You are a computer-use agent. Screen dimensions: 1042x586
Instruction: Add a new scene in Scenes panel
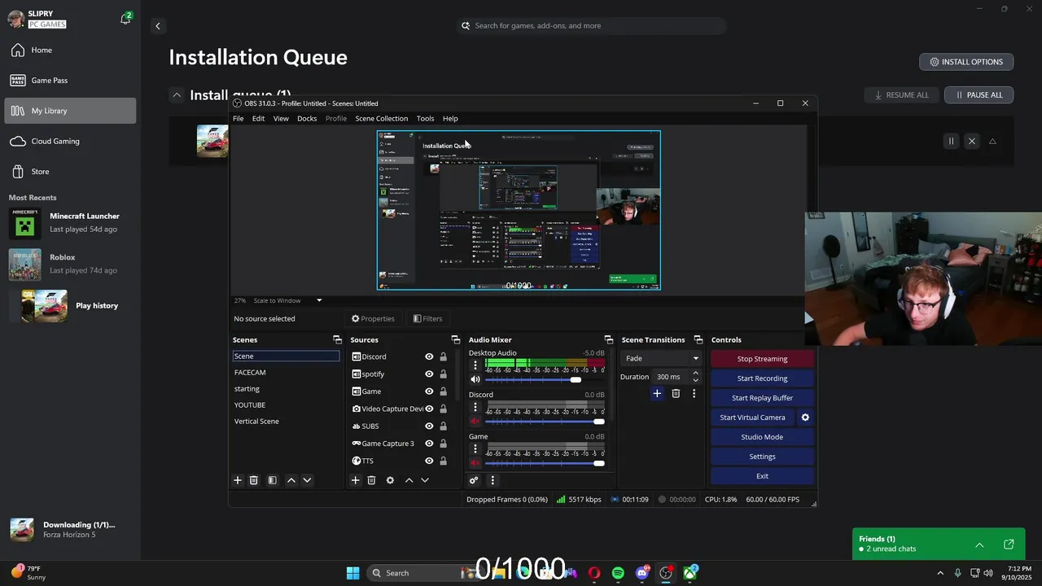(238, 480)
